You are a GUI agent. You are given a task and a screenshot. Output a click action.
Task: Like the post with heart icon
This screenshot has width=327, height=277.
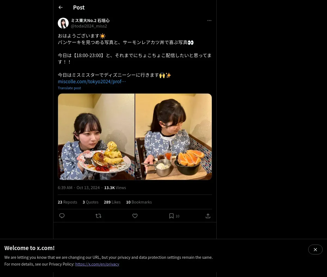(x=135, y=216)
